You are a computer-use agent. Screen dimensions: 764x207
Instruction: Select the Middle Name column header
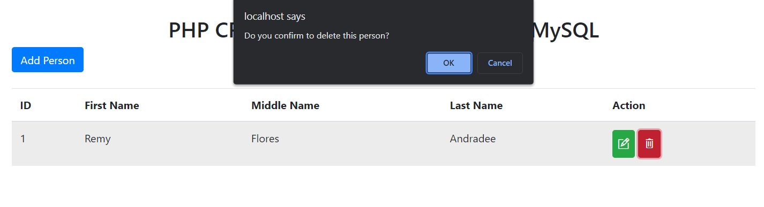tap(286, 105)
